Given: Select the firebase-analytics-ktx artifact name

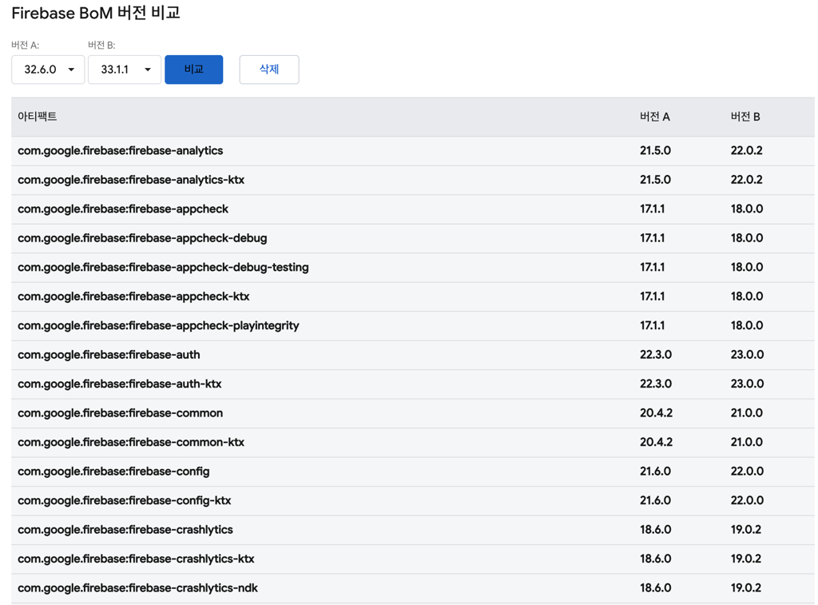Looking at the screenshot, I should tap(131, 180).
